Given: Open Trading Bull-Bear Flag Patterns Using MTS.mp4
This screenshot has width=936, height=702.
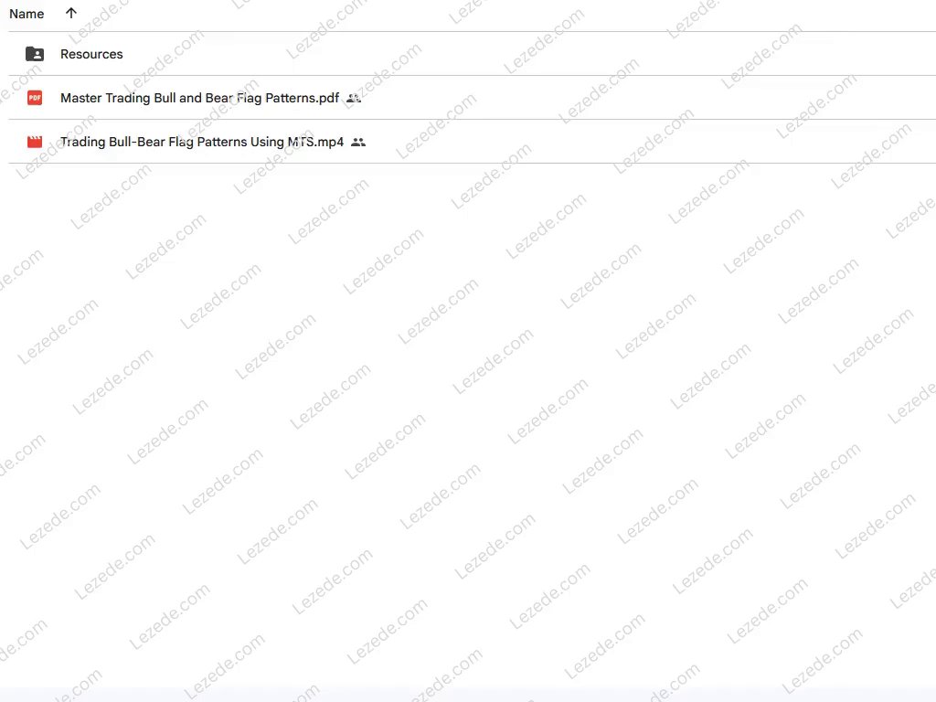Looking at the screenshot, I should [x=202, y=142].
